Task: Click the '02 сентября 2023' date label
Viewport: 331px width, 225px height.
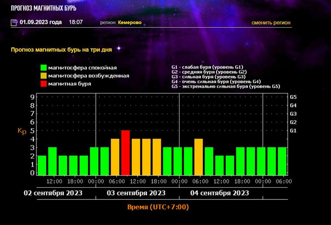Action: 53,193
